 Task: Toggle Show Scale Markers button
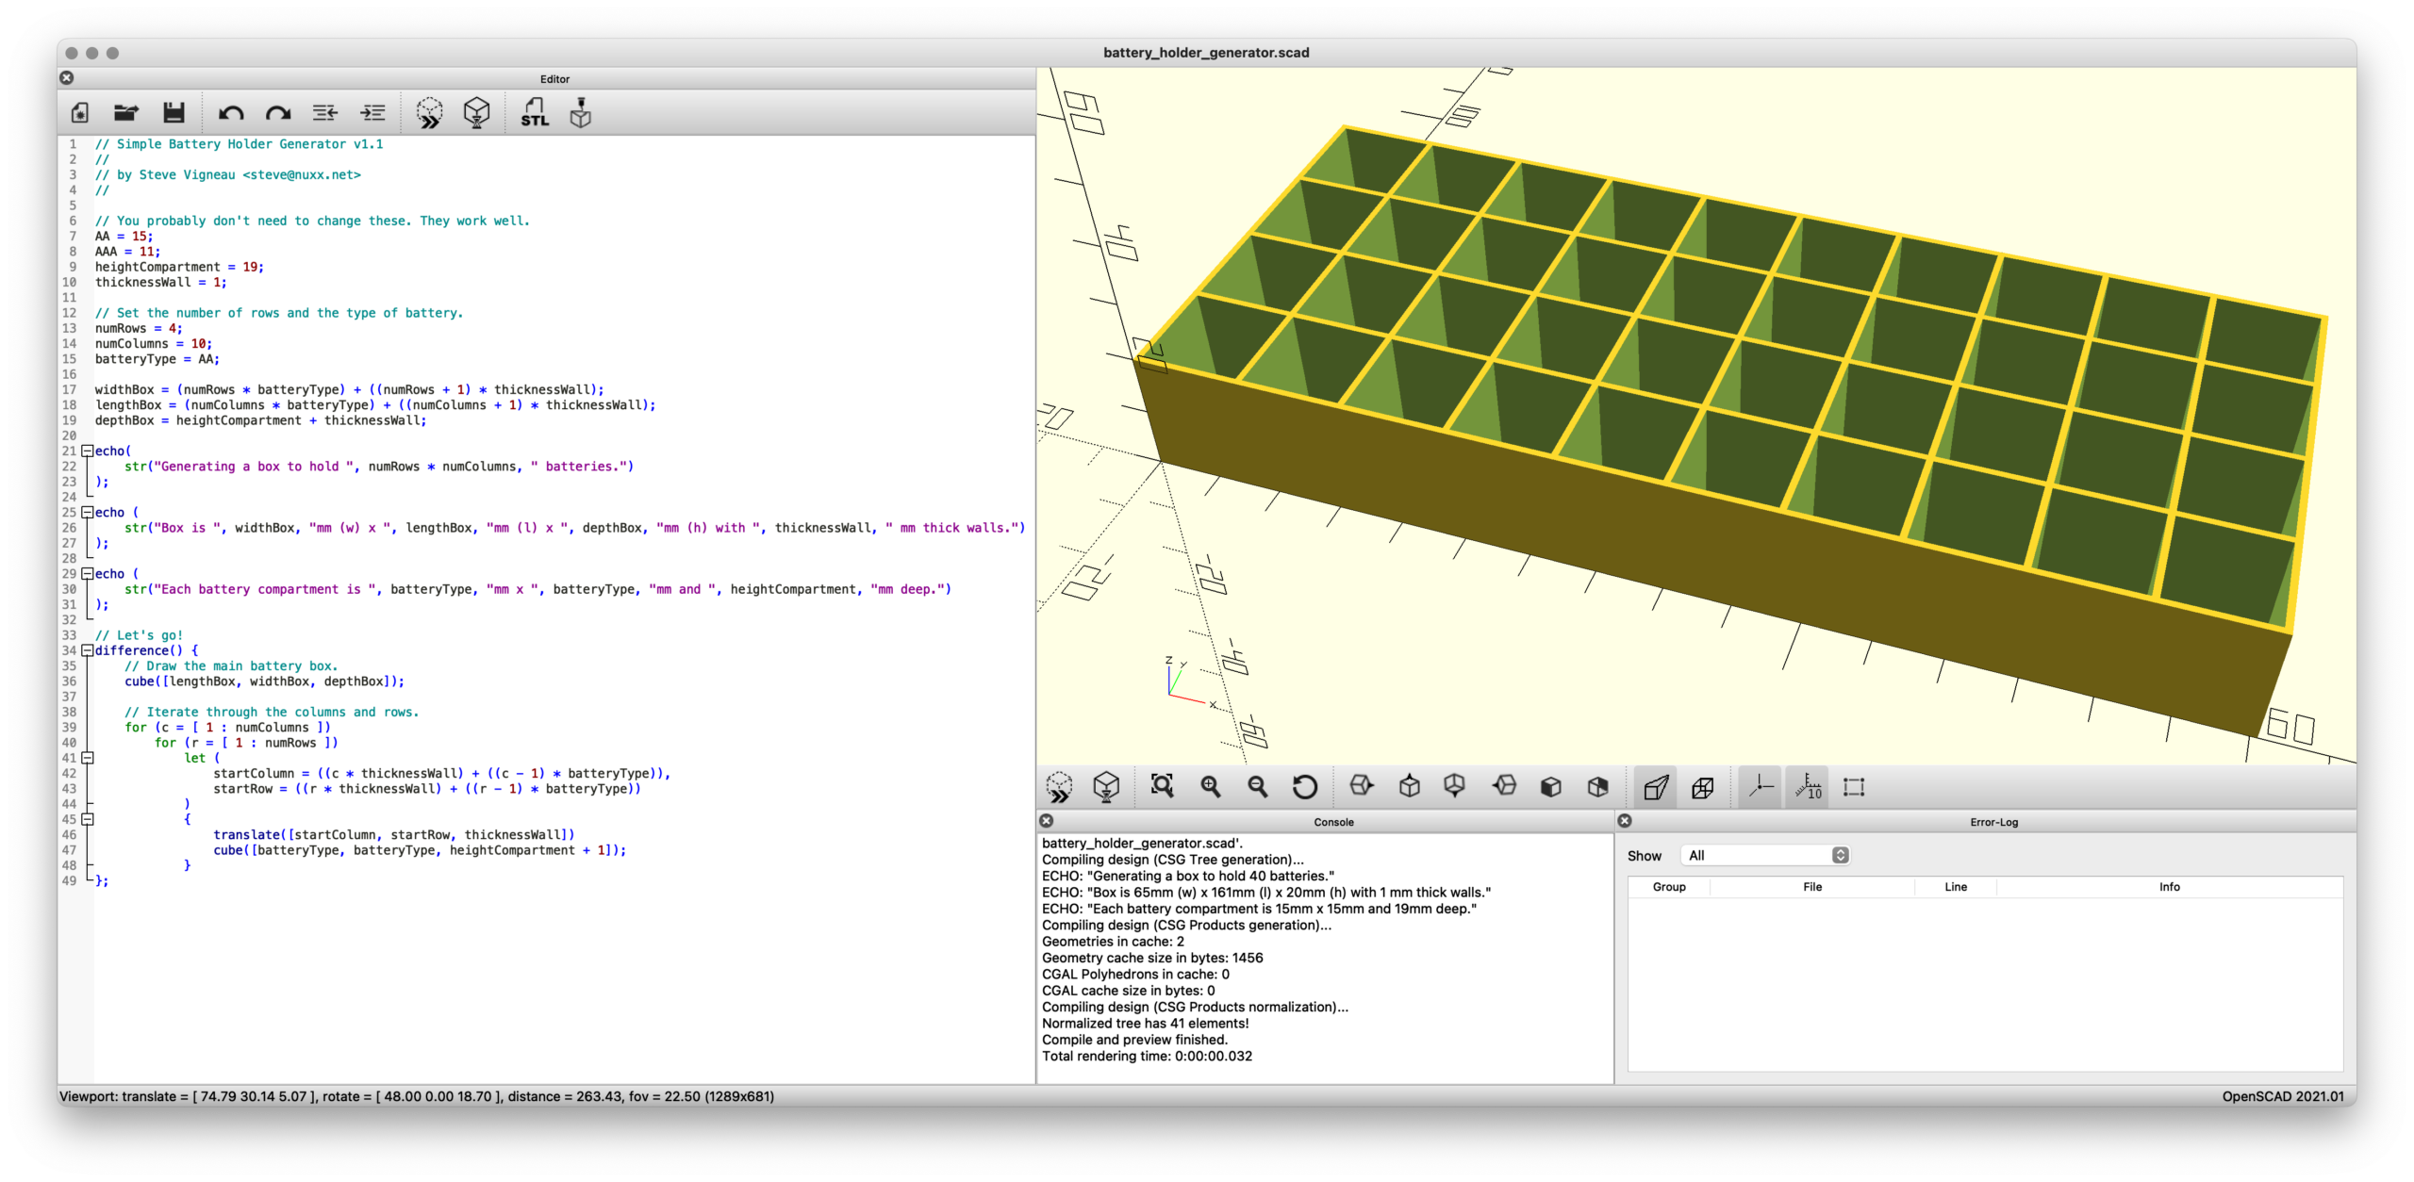pyautogui.click(x=1808, y=786)
